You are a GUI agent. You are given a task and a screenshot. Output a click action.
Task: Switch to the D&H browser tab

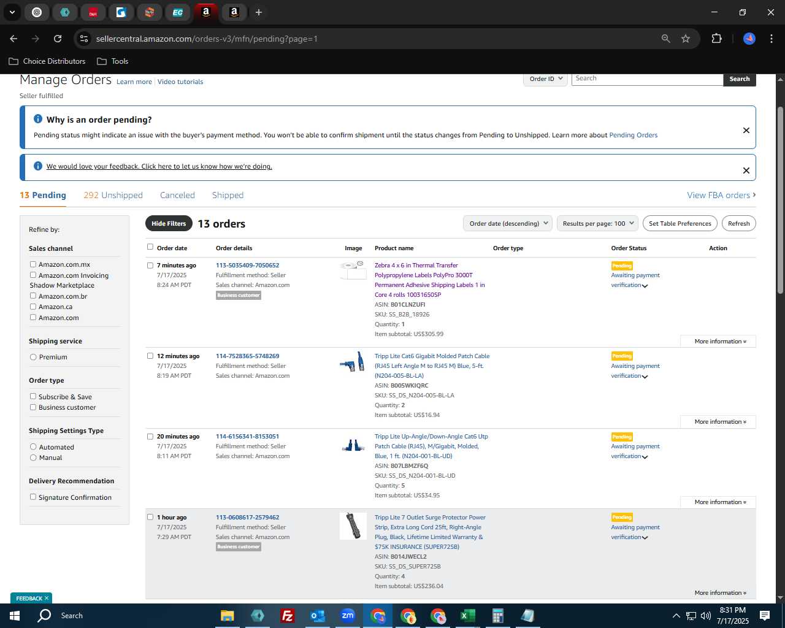(93, 12)
